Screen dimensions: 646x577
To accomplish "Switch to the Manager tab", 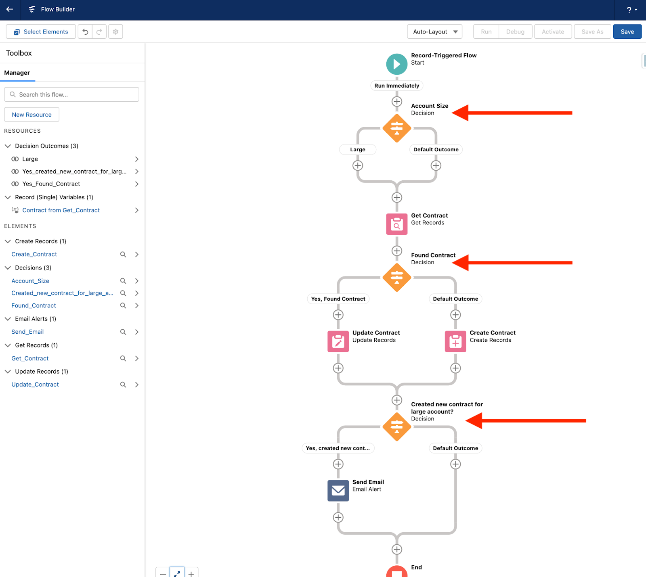I will coord(17,73).
